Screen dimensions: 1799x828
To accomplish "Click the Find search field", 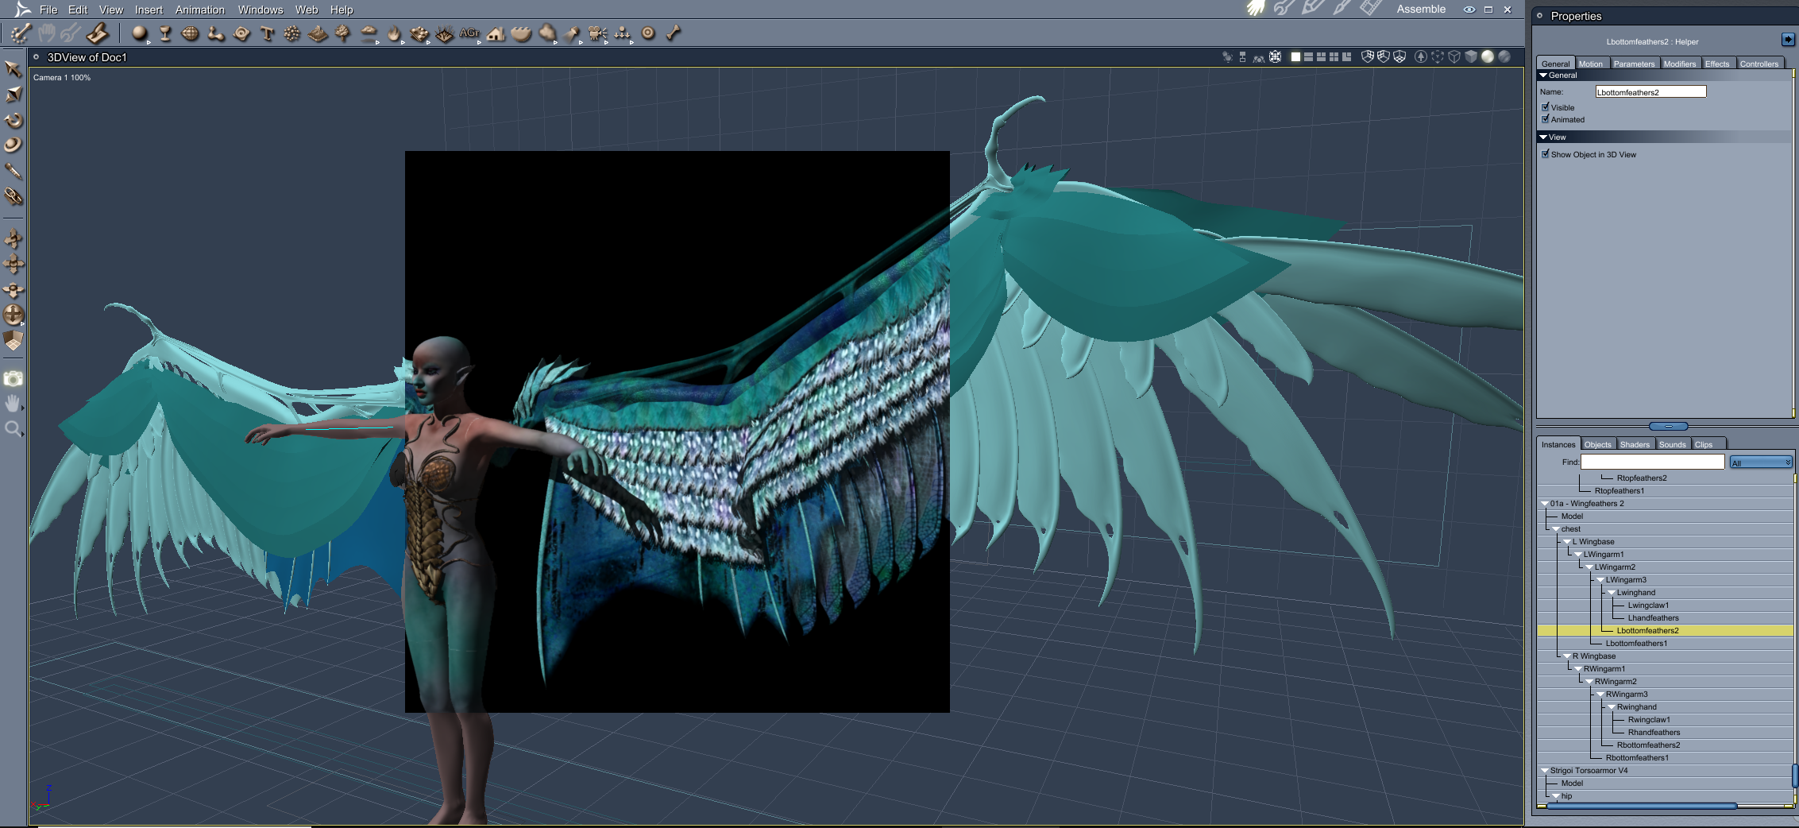I will click(x=1652, y=462).
